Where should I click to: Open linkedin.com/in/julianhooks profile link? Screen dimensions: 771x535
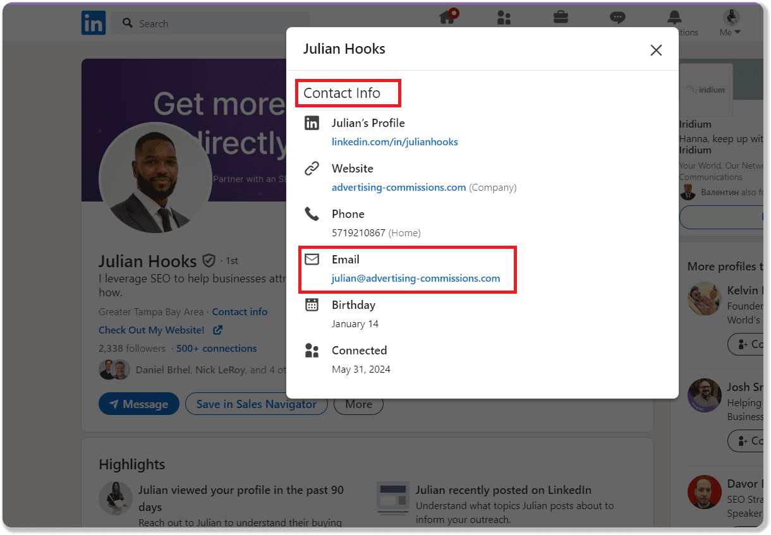(x=394, y=142)
